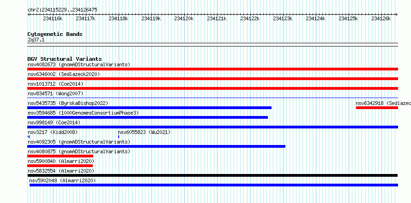The width and height of the screenshot is (411, 203).
Task: Select the blue nsv5902048 variant bar
Action: 214,185
